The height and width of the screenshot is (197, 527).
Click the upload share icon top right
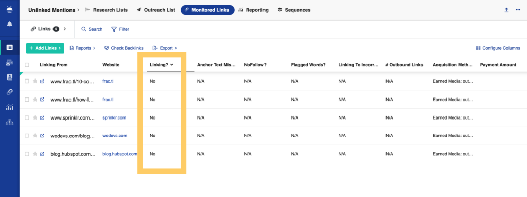point(506,10)
